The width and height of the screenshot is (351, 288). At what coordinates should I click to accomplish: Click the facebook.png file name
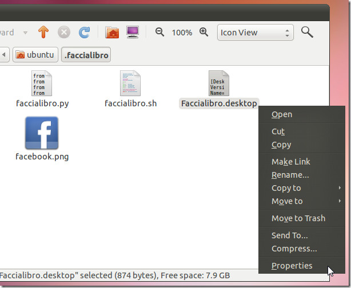click(42, 157)
